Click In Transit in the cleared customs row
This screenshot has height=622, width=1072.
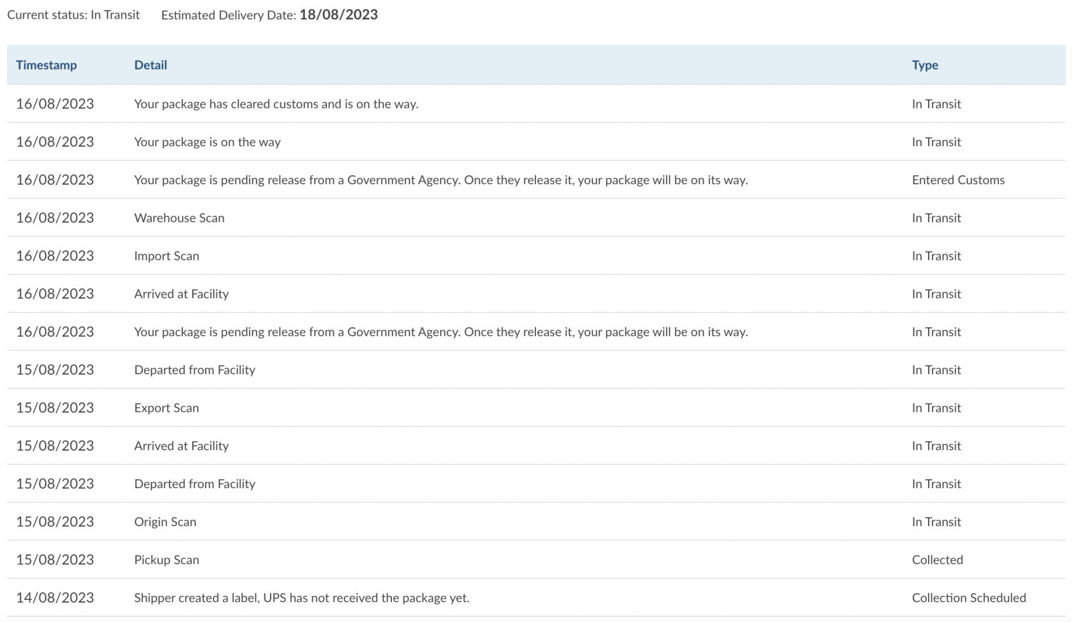[x=936, y=104]
